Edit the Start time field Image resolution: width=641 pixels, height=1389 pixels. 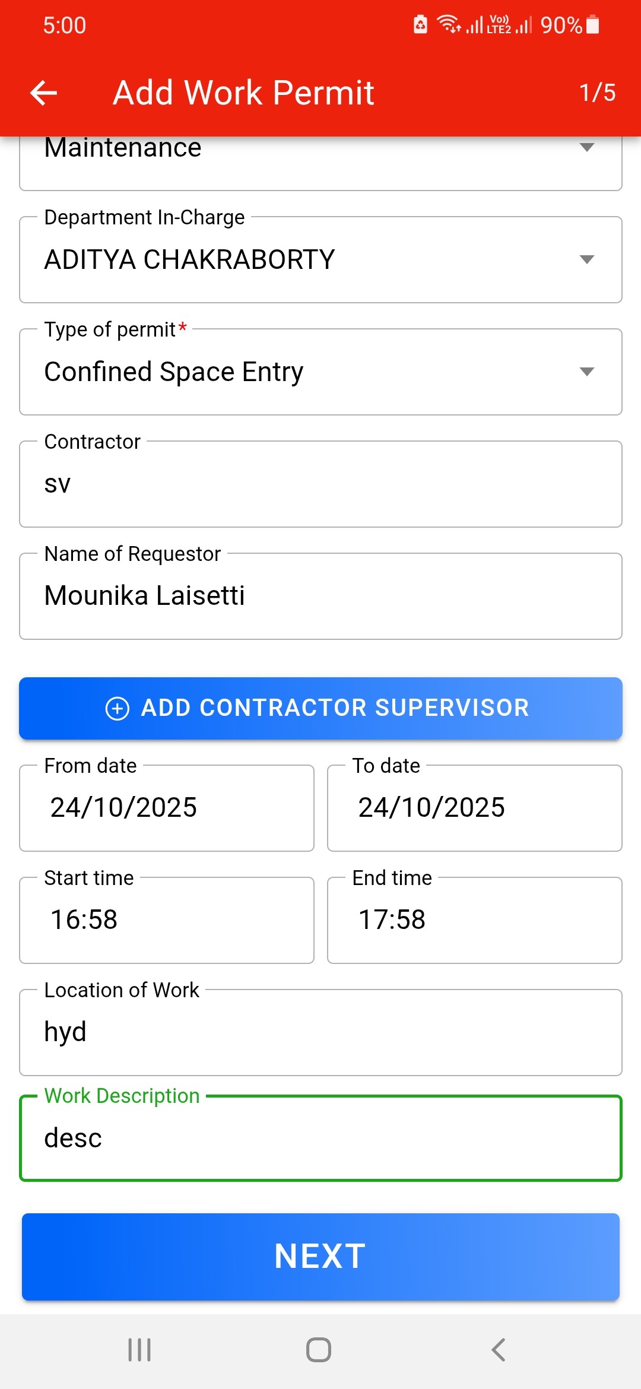(x=167, y=920)
